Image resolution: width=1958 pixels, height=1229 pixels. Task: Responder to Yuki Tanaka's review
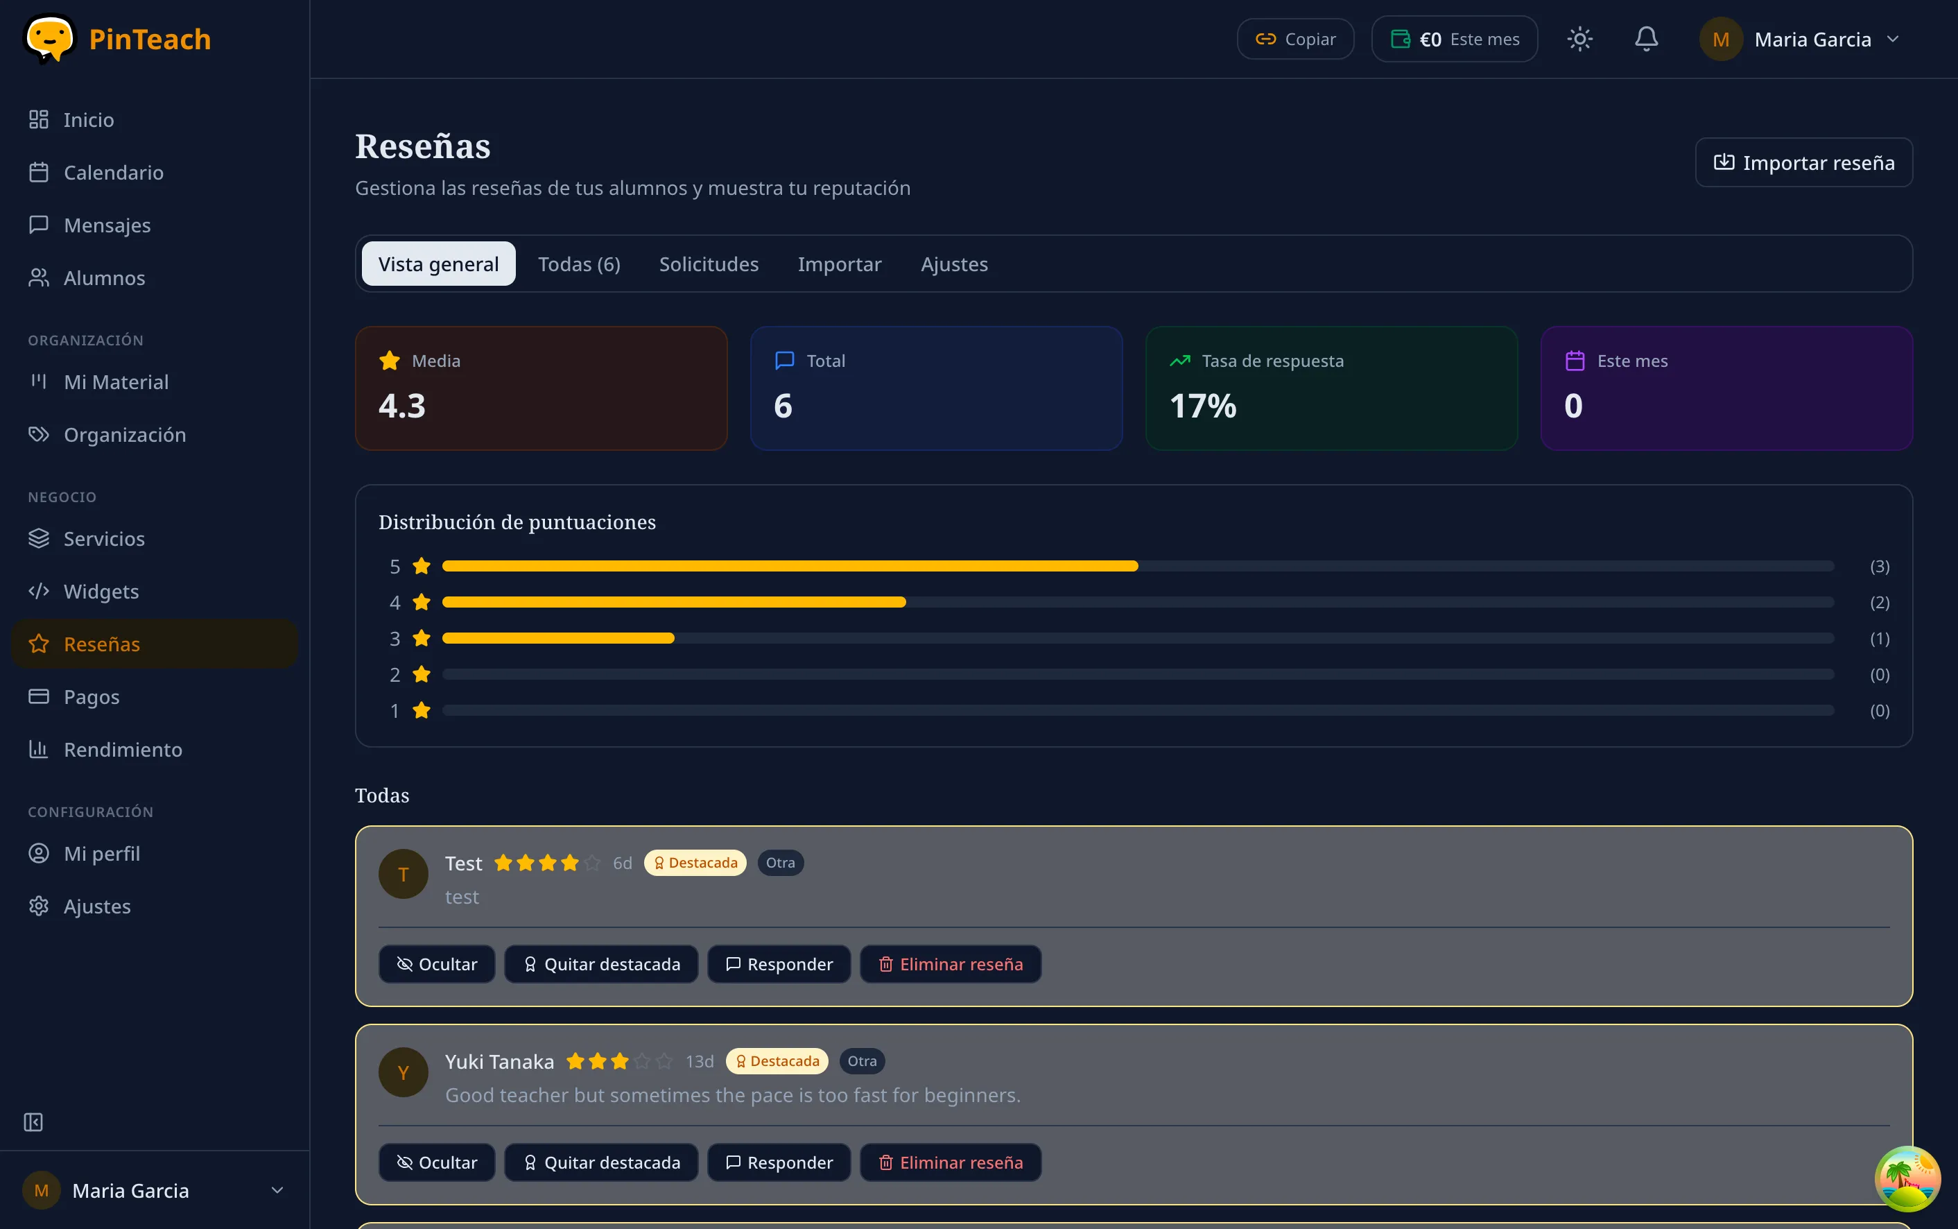click(x=777, y=1162)
